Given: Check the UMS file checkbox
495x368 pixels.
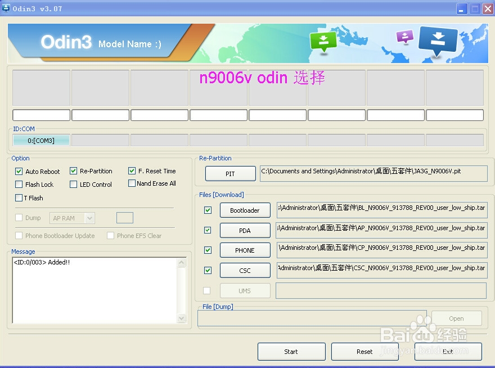Looking at the screenshot, I should point(207,290).
